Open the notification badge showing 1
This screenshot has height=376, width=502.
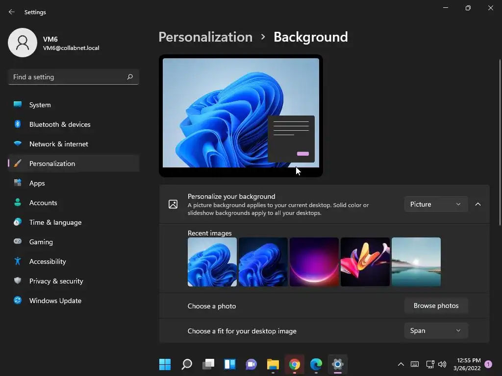click(x=488, y=364)
